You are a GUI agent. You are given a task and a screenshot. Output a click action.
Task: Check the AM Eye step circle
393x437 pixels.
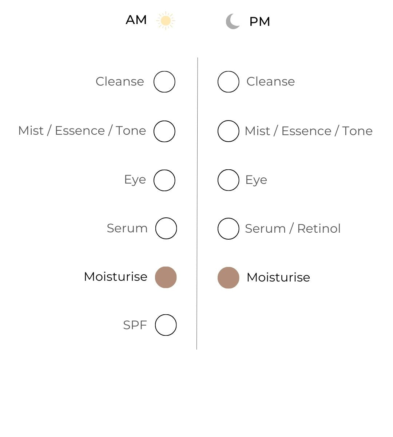click(164, 180)
